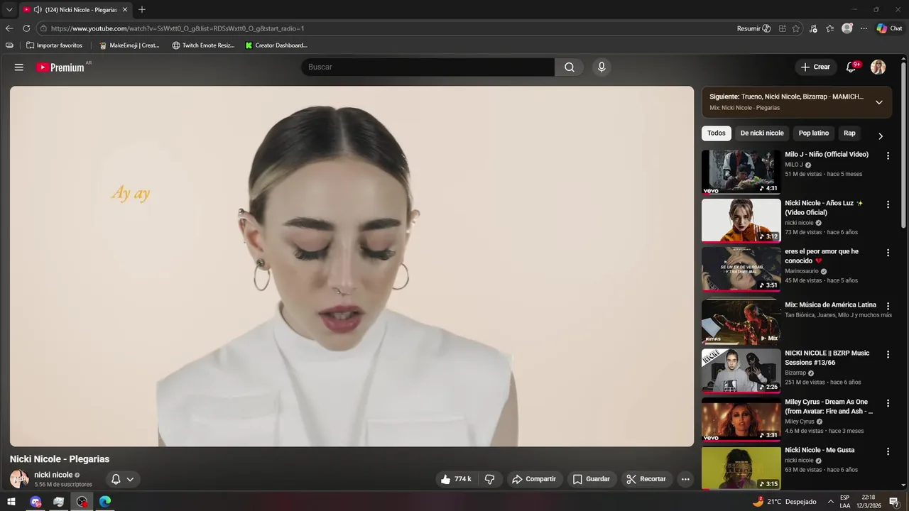Click Resumir Copilot summarize button
The height and width of the screenshot is (511, 909).
(753, 28)
